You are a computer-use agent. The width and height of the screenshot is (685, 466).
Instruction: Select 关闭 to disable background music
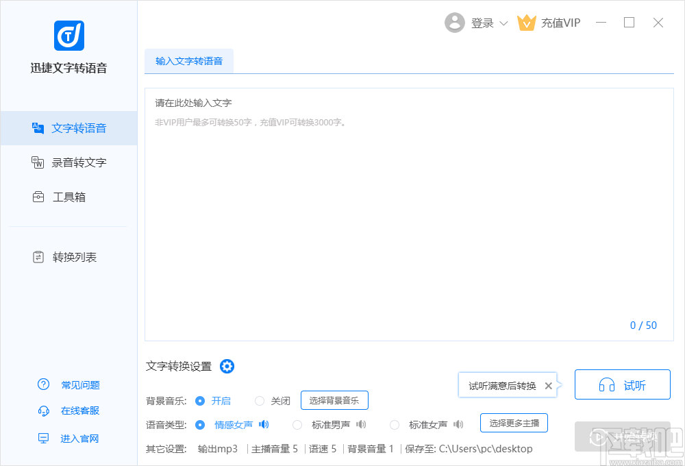[260, 400]
